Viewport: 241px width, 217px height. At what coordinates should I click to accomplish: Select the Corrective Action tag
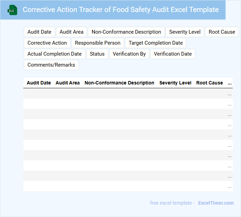[47, 43]
